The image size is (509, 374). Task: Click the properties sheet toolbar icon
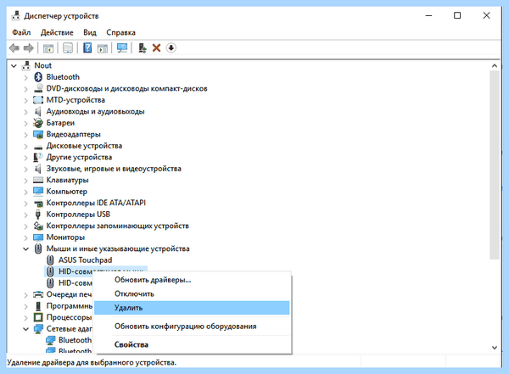(x=68, y=48)
